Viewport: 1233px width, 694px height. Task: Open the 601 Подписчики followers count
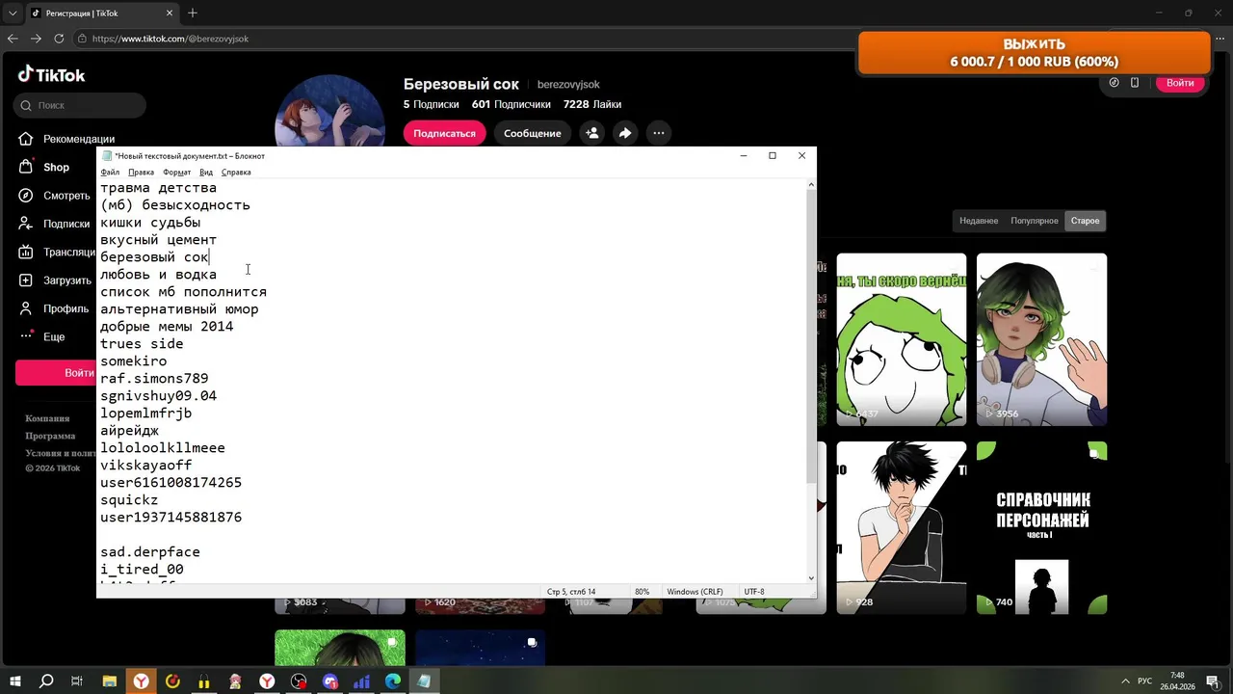(x=512, y=104)
